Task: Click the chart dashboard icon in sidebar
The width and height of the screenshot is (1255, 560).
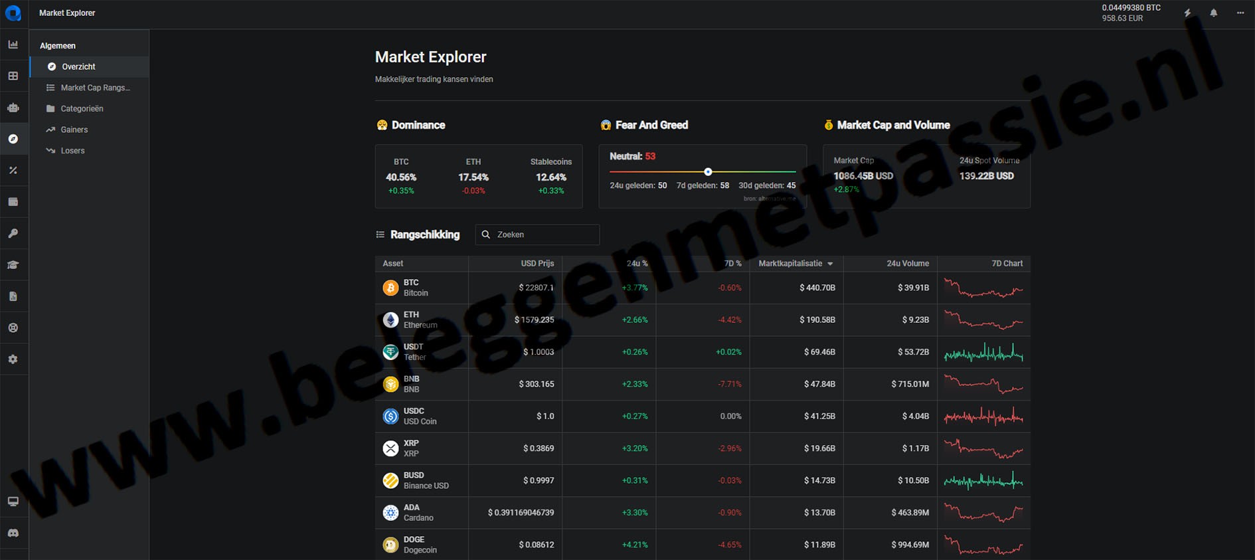Action: (13, 45)
